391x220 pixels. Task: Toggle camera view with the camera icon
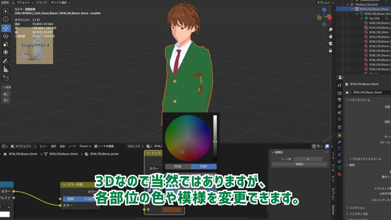(330, 44)
